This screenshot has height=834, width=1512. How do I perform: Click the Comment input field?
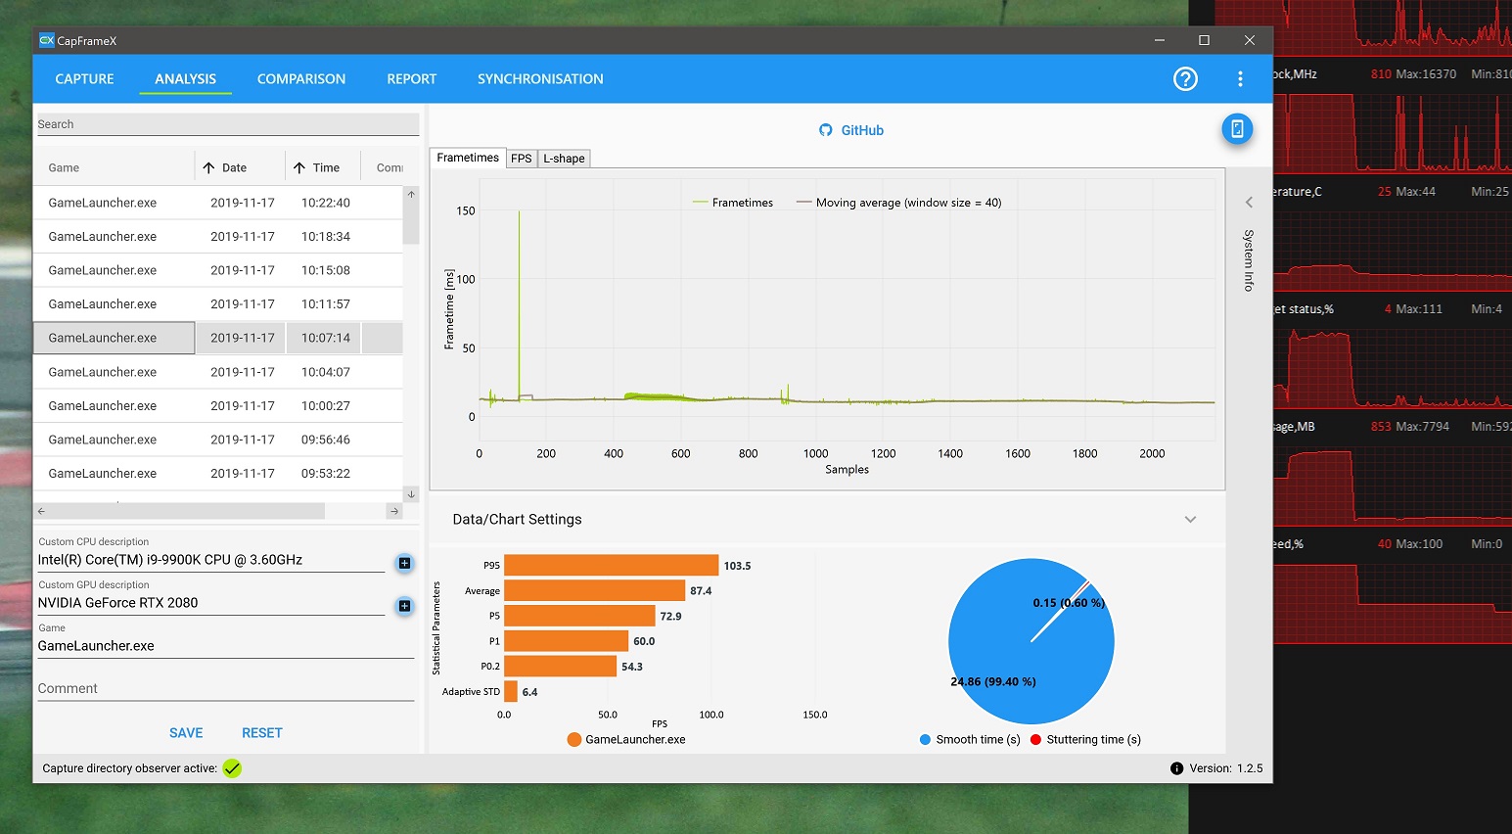[x=226, y=689]
